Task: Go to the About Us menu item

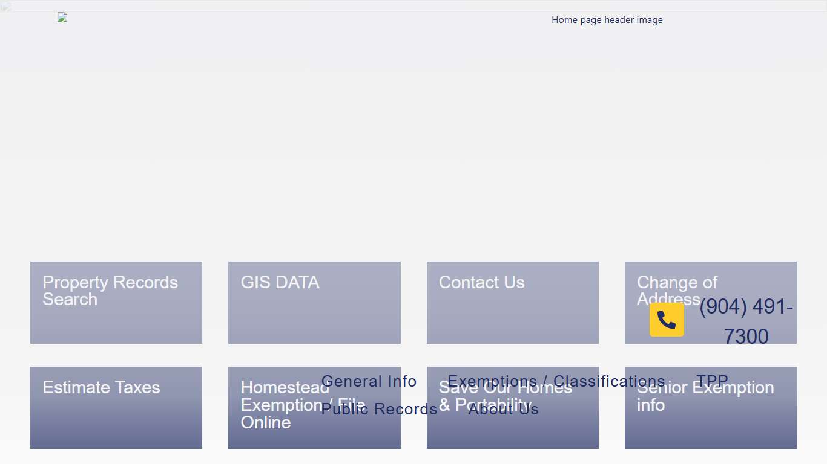Action: pos(503,409)
